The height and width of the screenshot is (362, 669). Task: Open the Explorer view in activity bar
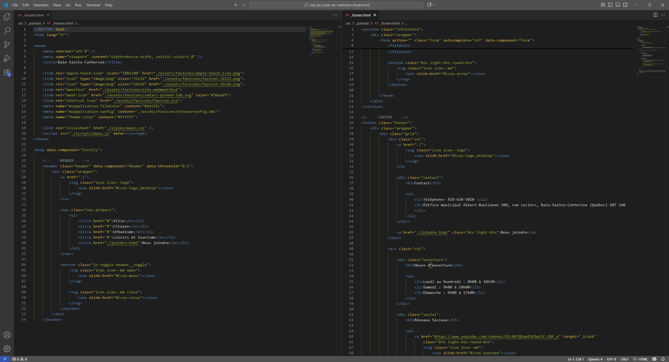click(x=7, y=17)
